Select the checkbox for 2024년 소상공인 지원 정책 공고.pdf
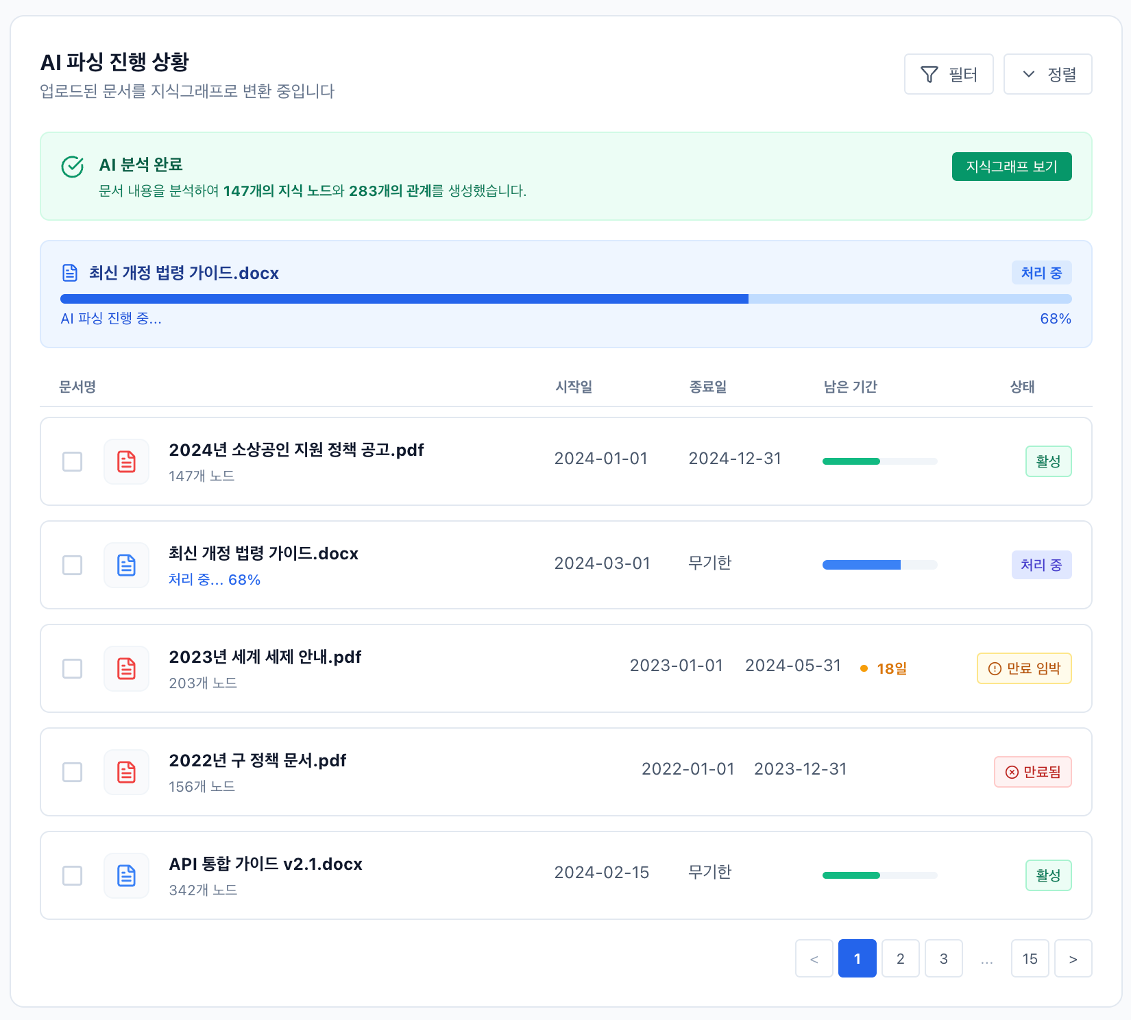Viewport: 1131px width, 1020px height. point(73,461)
